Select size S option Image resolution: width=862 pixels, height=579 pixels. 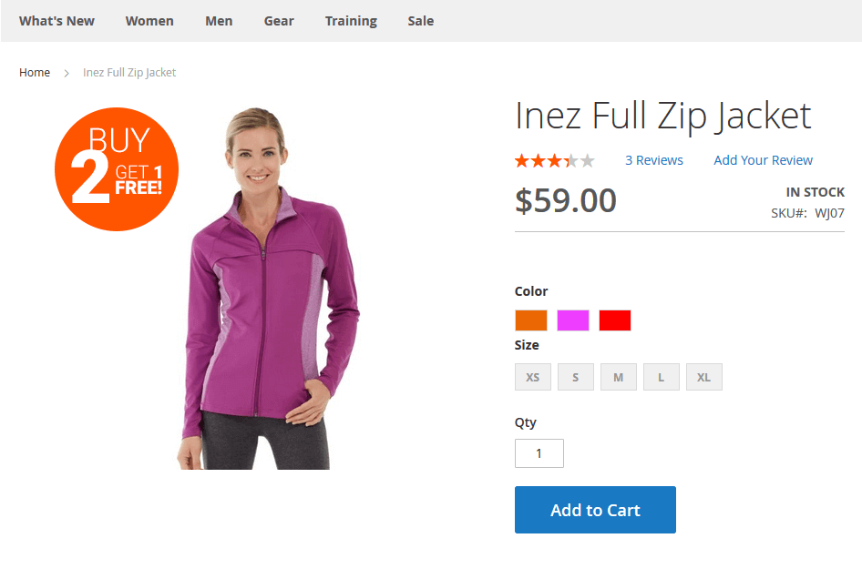tap(576, 377)
